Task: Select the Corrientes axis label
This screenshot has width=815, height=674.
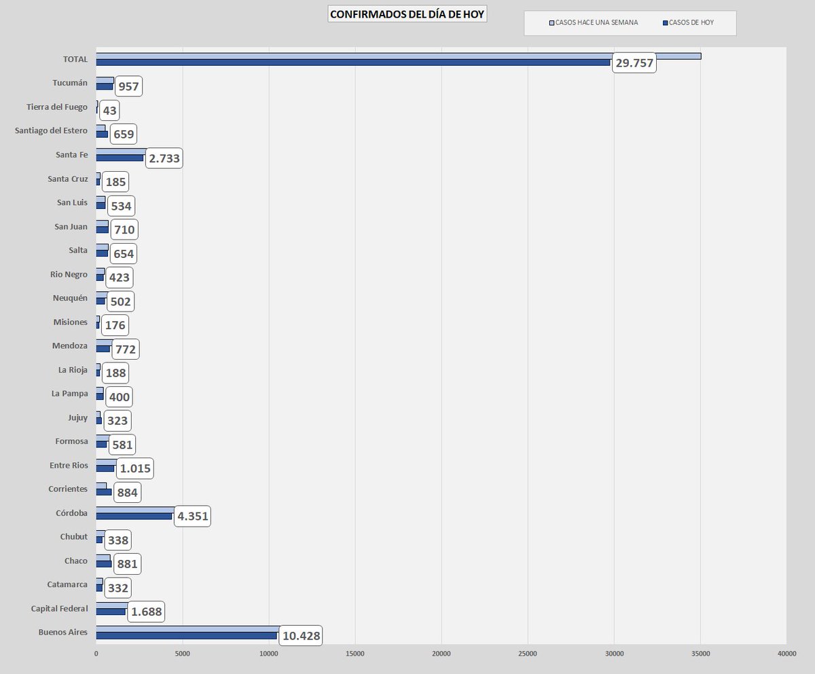Action: pyautogui.click(x=68, y=489)
